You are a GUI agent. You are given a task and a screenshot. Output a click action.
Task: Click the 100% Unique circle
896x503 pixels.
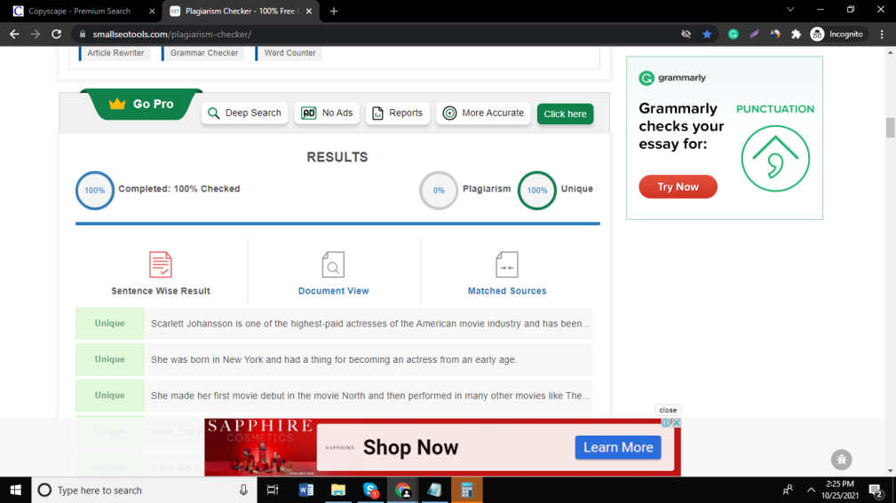coord(536,190)
